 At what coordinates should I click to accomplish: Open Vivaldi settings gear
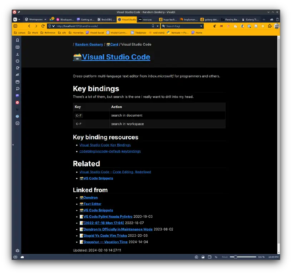18,250
